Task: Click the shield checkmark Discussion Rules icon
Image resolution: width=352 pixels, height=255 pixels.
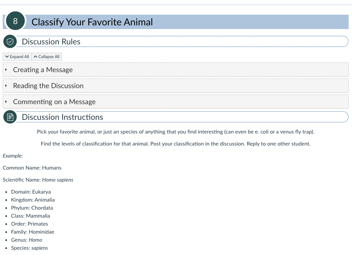Action: point(10,41)
